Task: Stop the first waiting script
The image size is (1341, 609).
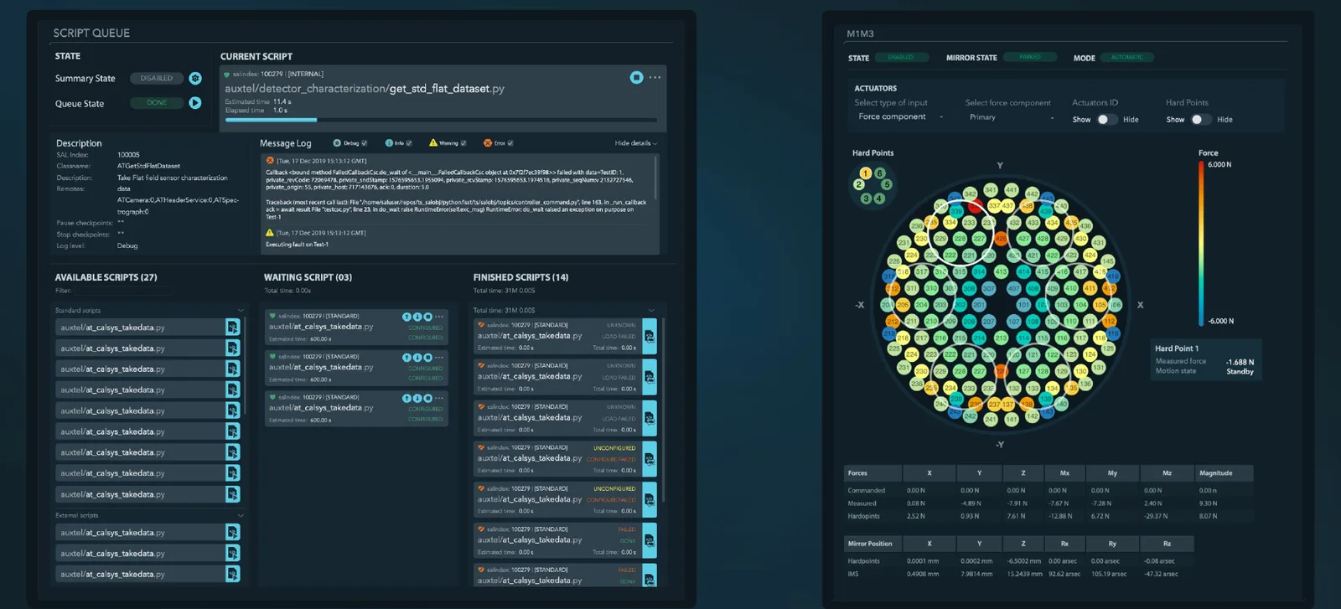Action: pos(427,317)
